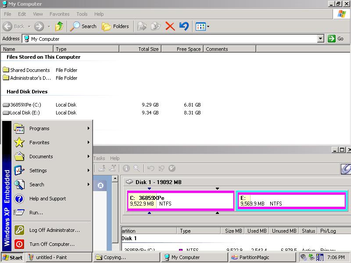
Task: Select the C: partition block in disk map
Action: tap(180, 201)
